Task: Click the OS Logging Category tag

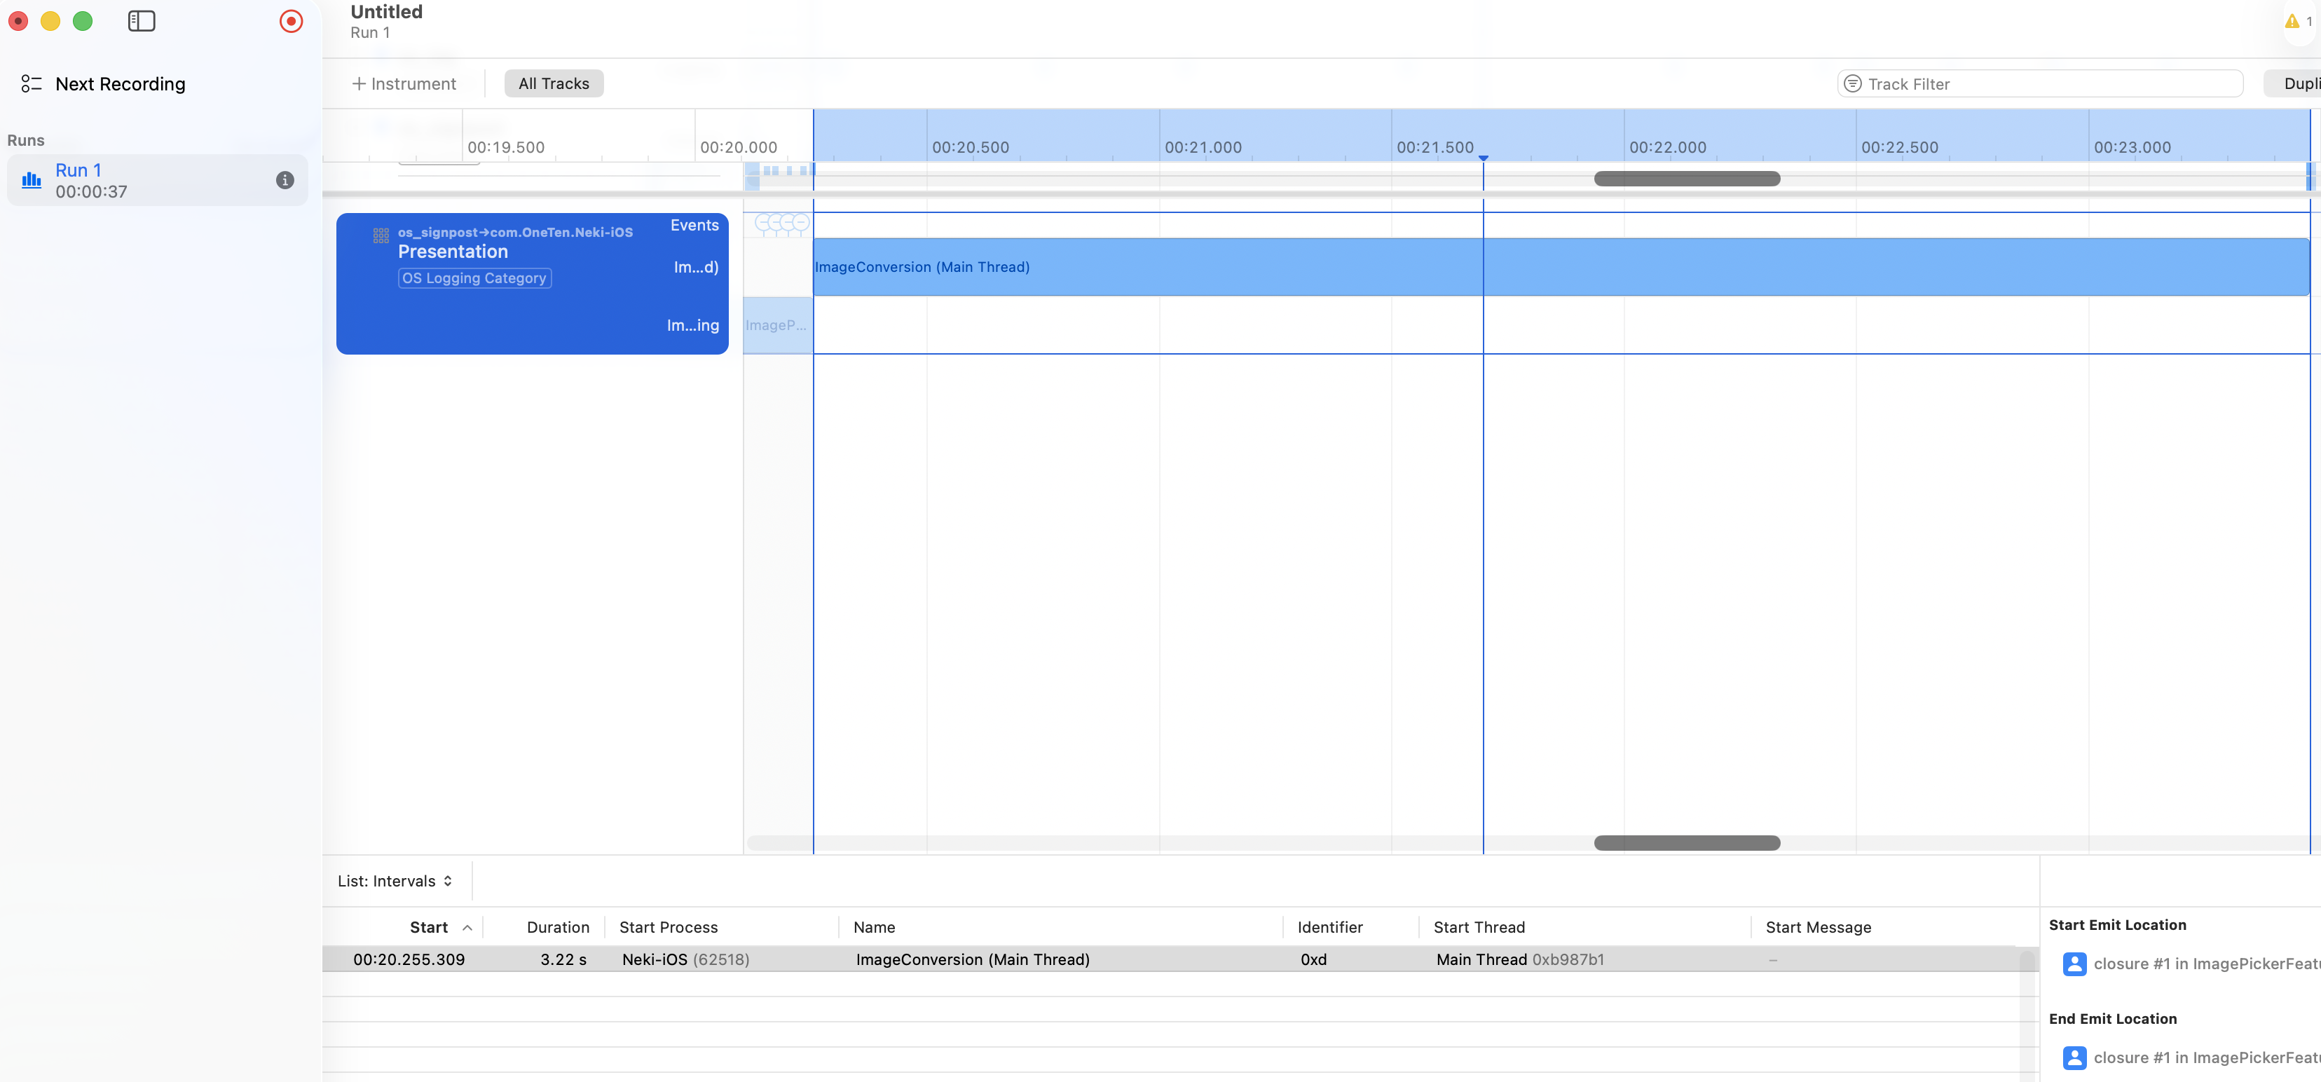Action: [x=474, y=278]
